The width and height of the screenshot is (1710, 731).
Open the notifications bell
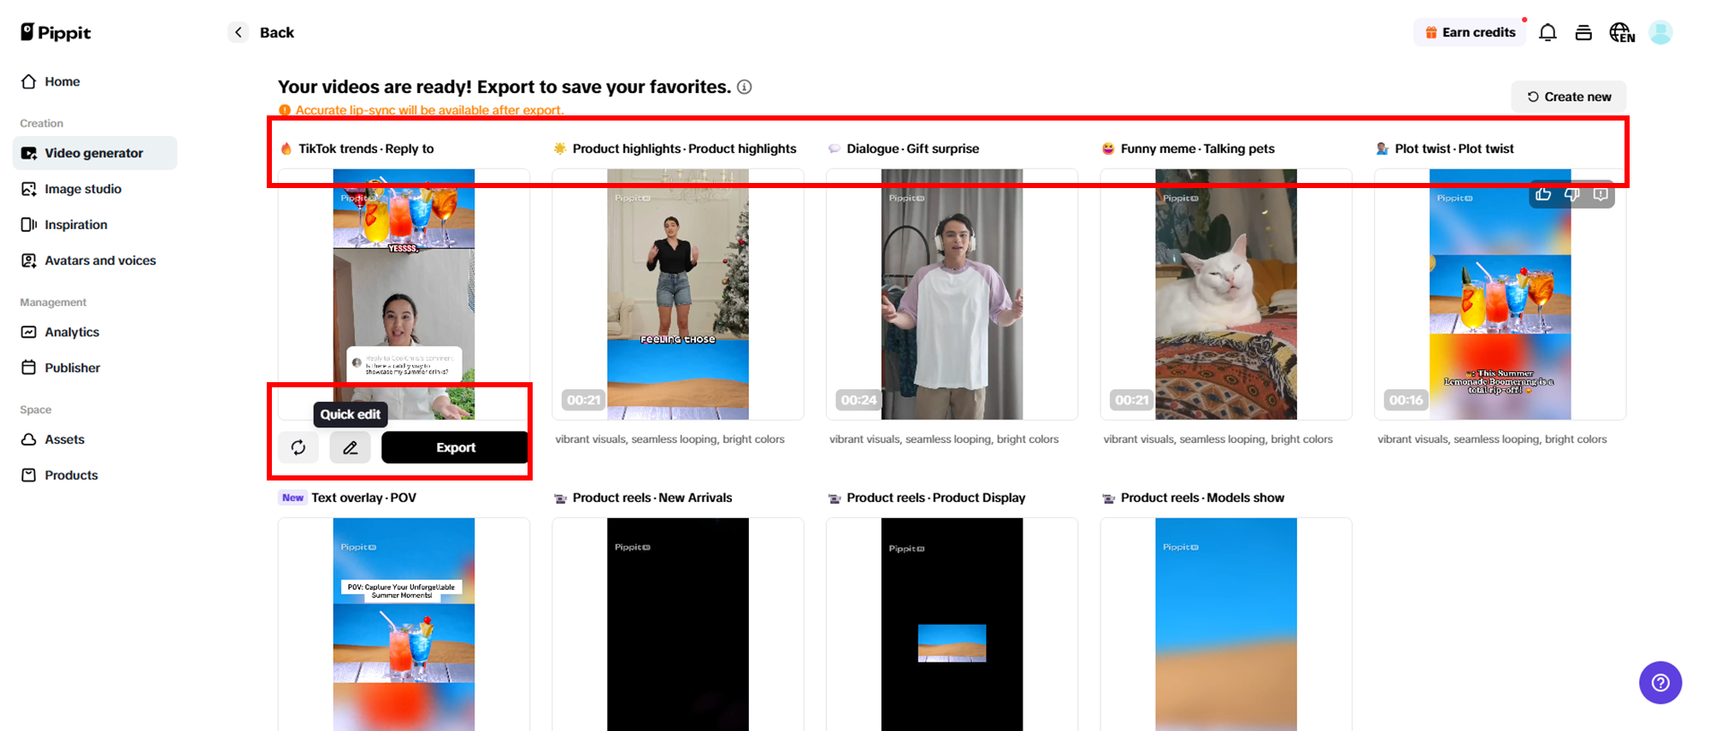[x=1548, y=32]
